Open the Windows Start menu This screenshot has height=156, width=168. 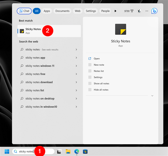(x=6, y=151)
